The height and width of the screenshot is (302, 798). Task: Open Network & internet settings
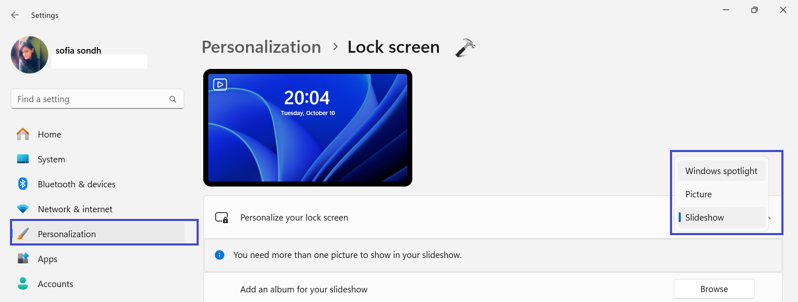click(75, 209)
